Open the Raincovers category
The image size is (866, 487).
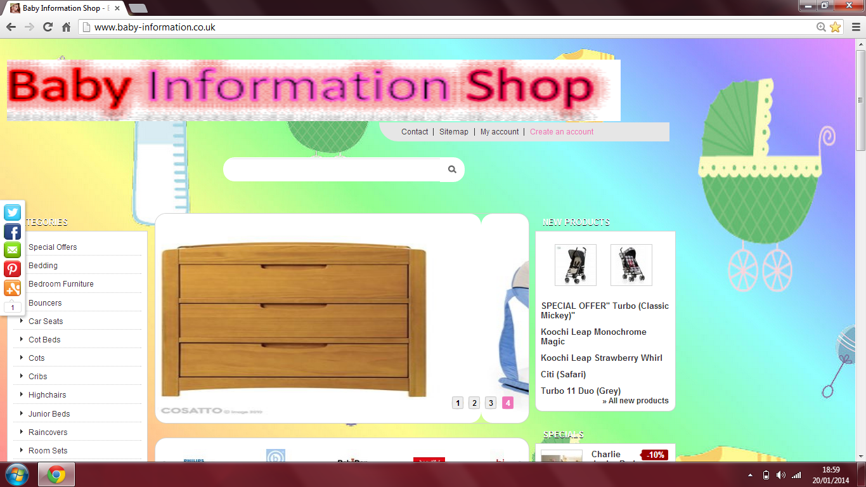48,432
